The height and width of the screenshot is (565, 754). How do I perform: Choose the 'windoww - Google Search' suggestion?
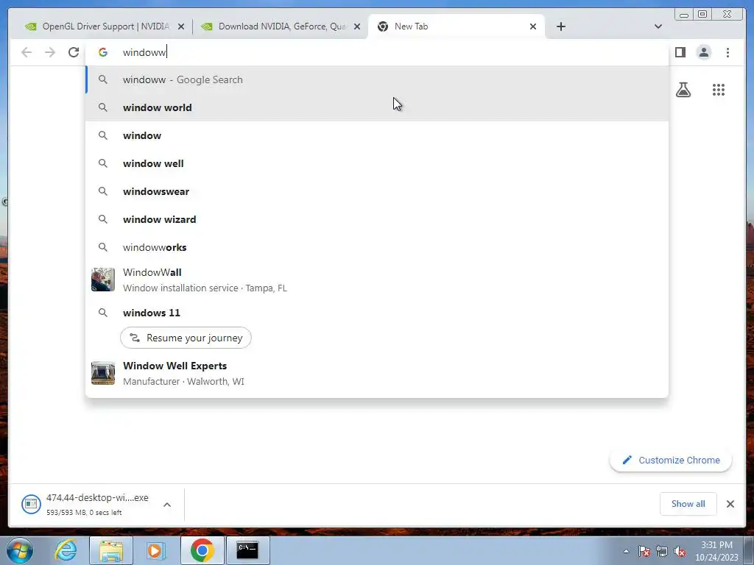[376, 79]
